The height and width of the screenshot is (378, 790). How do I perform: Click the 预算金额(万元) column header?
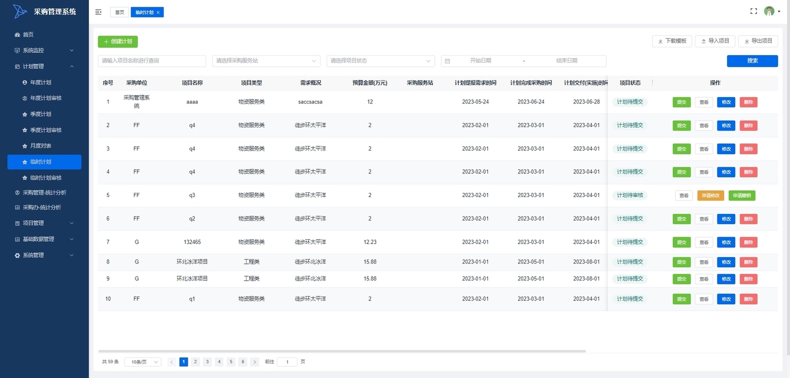pyautogui.click(x=370, y=83)
